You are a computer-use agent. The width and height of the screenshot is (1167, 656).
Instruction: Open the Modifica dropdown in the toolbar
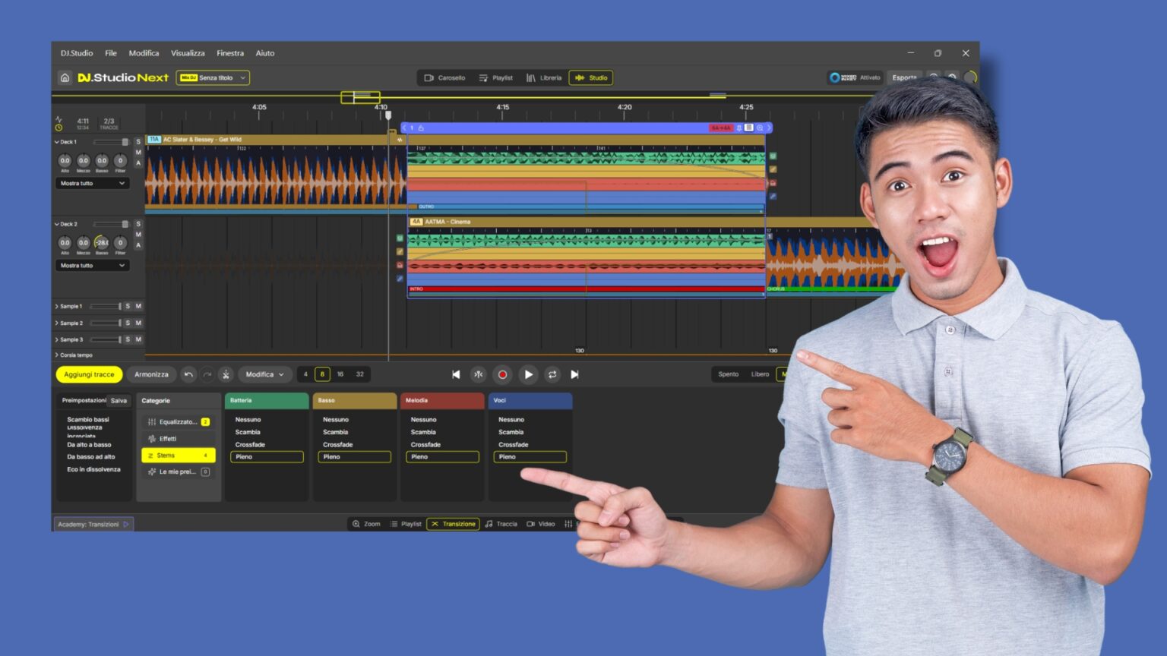(264, 374)
